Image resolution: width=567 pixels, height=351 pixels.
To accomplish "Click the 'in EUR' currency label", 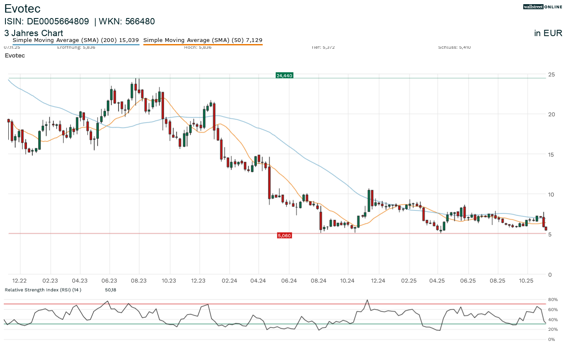I will 548,33.
